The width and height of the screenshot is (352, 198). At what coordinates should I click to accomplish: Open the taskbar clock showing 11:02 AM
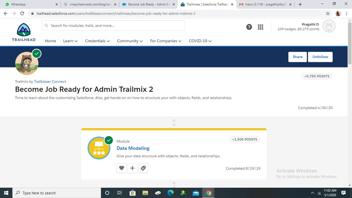pyautogui.click(x=330, y=193)
